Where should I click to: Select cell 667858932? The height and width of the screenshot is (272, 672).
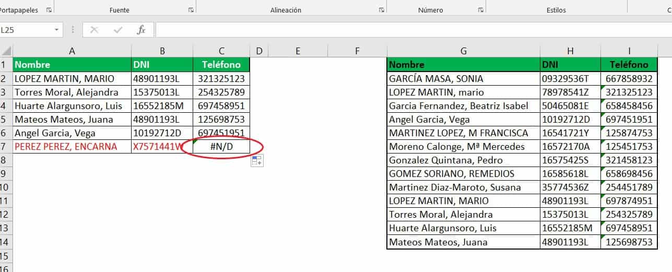pyautogui.click(x=629, y=79)
